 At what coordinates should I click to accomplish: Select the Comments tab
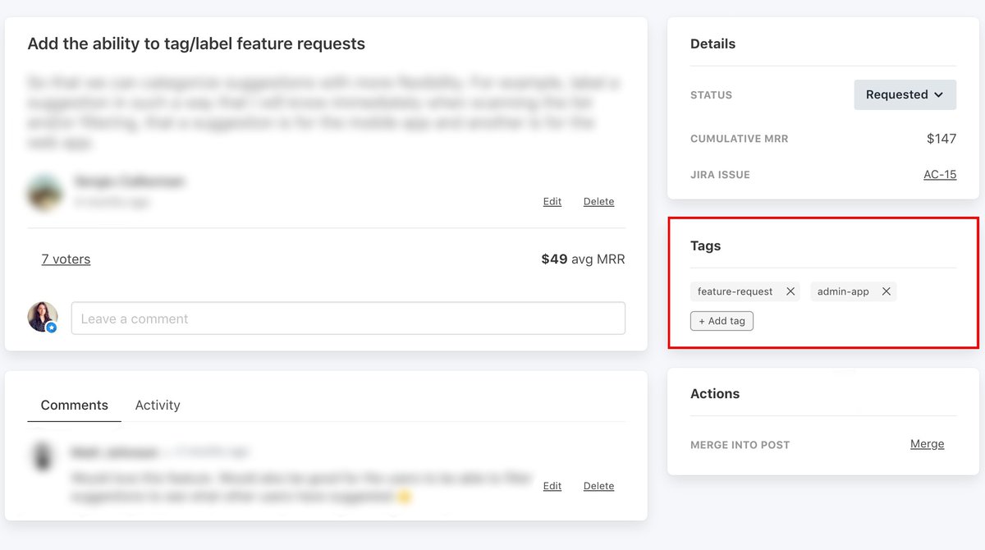(75, 405)
